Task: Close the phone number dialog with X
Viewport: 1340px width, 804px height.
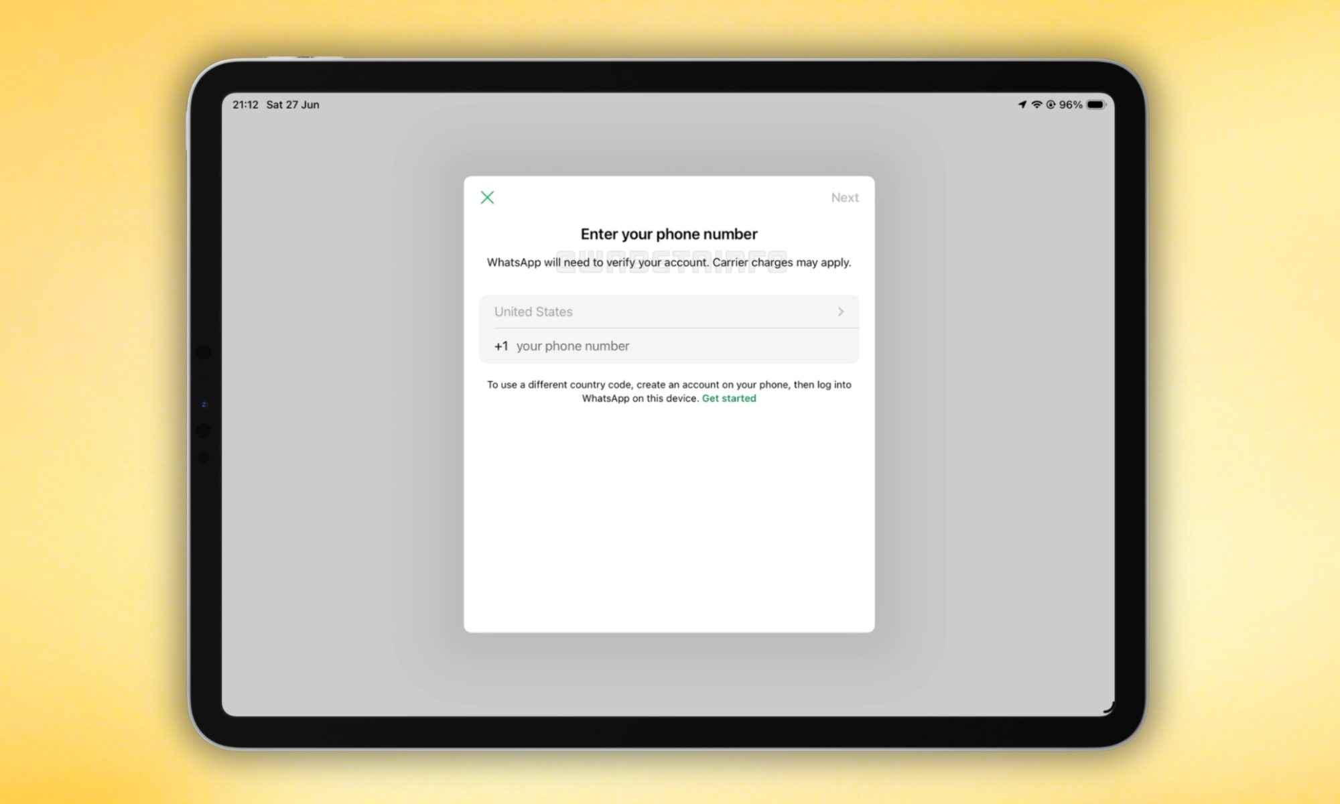Action: tap(487, 197)
